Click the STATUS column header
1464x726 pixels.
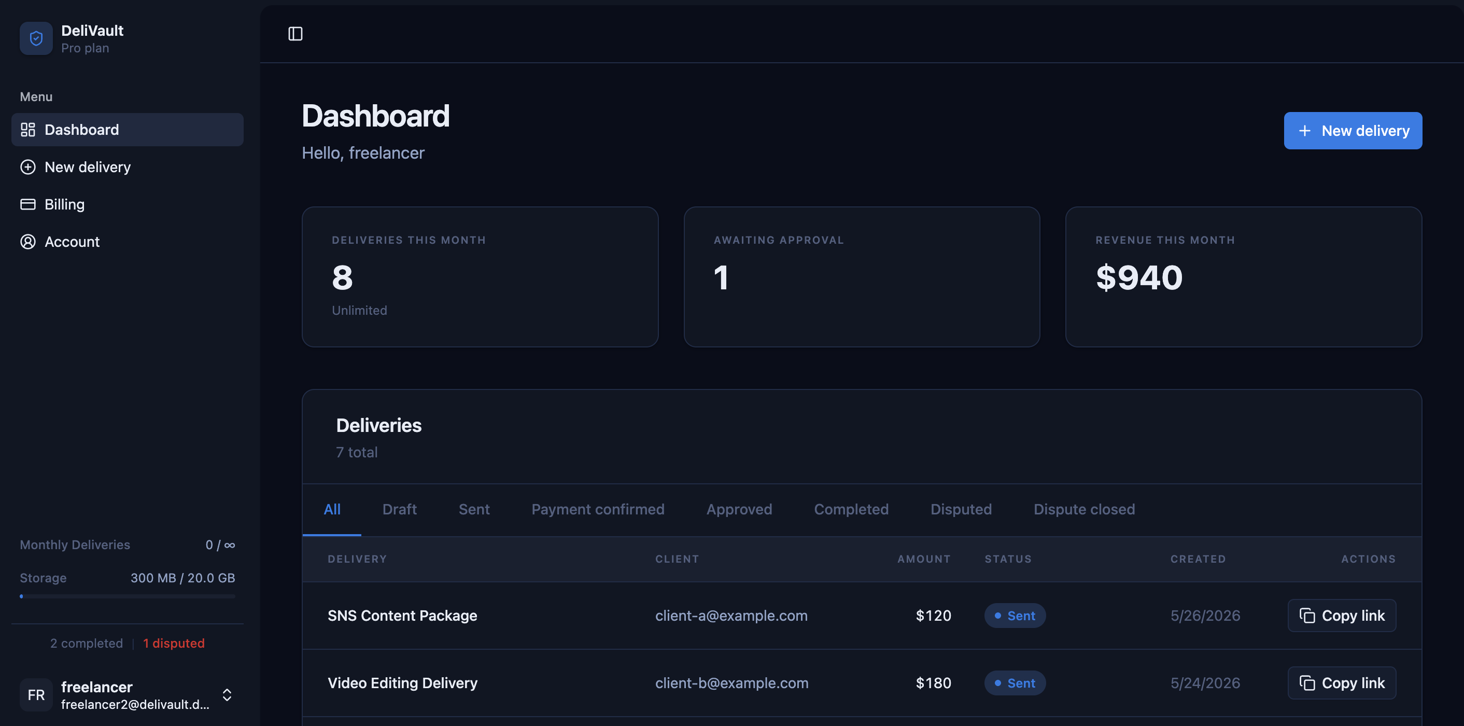tap(1008, 559)
